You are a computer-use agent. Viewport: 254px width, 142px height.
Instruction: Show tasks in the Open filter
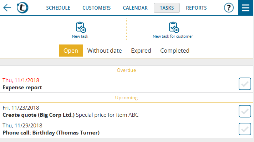[71, 51]
